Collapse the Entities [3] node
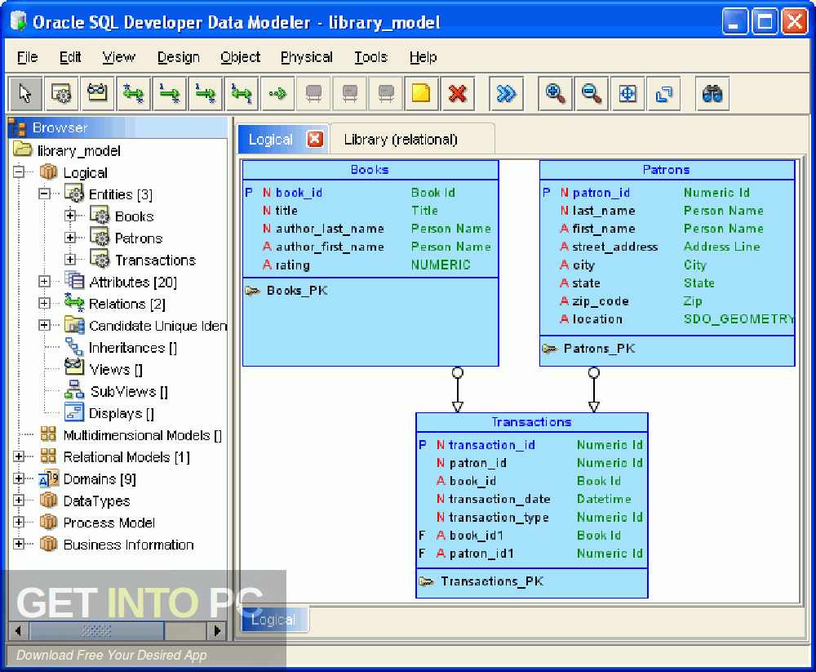Viewport: 816px width, 672px height. [45, 194]
